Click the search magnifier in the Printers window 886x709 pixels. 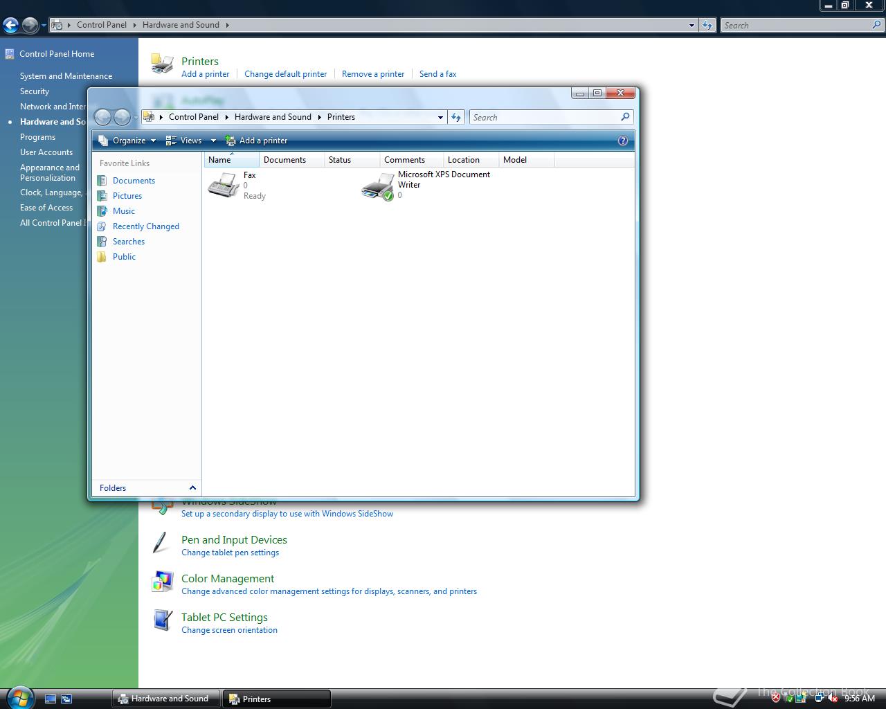click(625, 117)
